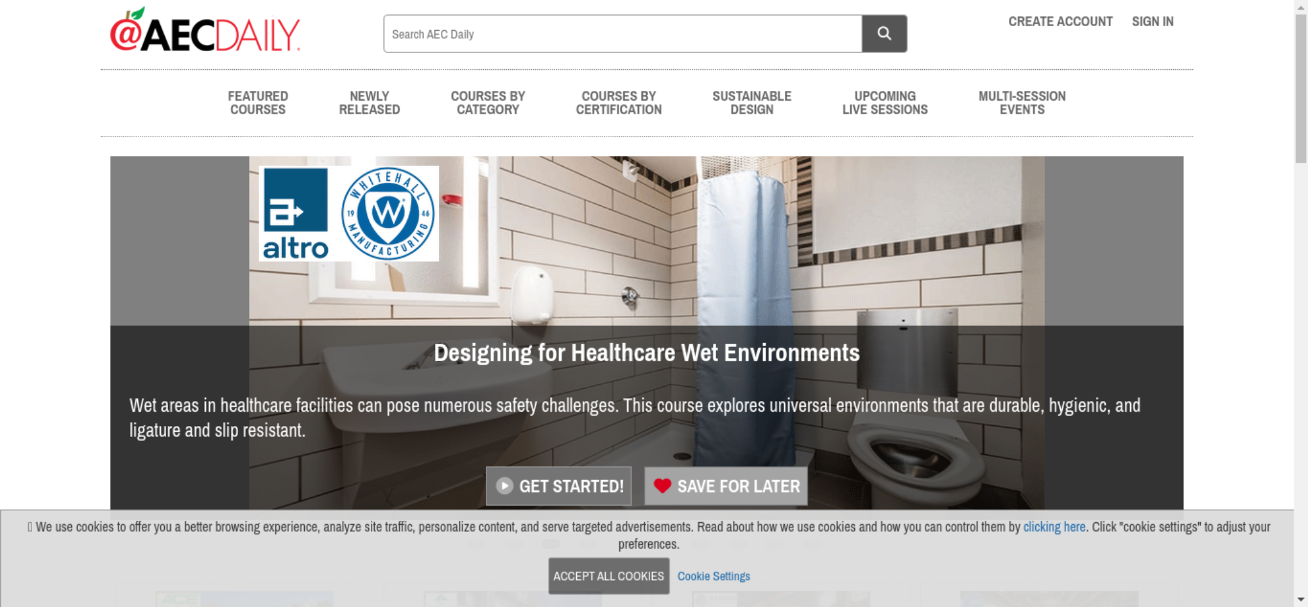Image resolution: width=1308 pixels, height=607 pixels.
Task: Click the magnifying glass search icon
Action: (884, 33)
